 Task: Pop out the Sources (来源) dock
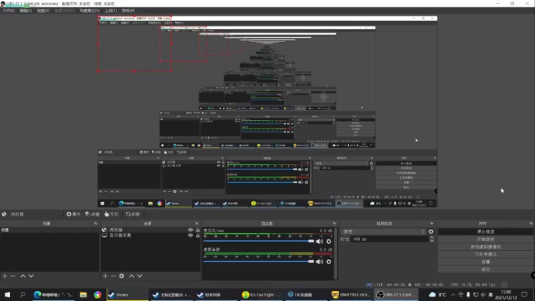click(x=197, y=223)
